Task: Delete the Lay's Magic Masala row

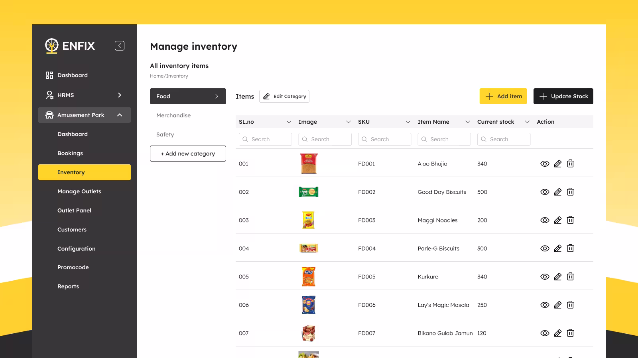Action: pyautogui.click(x=570, y=305)
